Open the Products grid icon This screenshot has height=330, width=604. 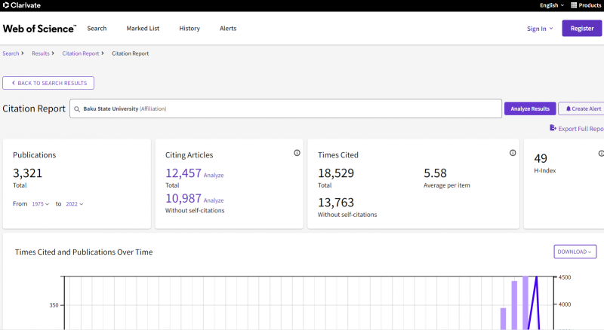pyautogui.click(x=574, y=5)
